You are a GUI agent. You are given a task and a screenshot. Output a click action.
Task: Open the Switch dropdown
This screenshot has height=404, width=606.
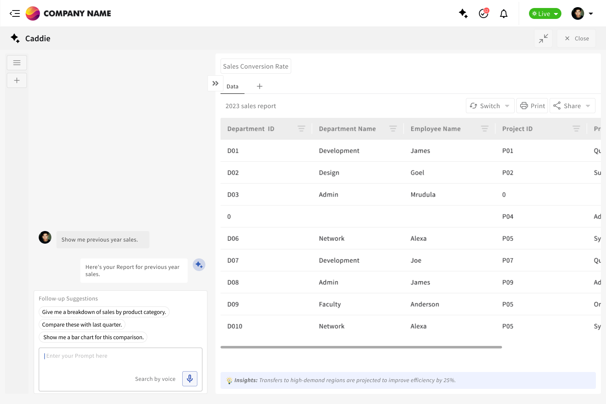click(489, 106)
